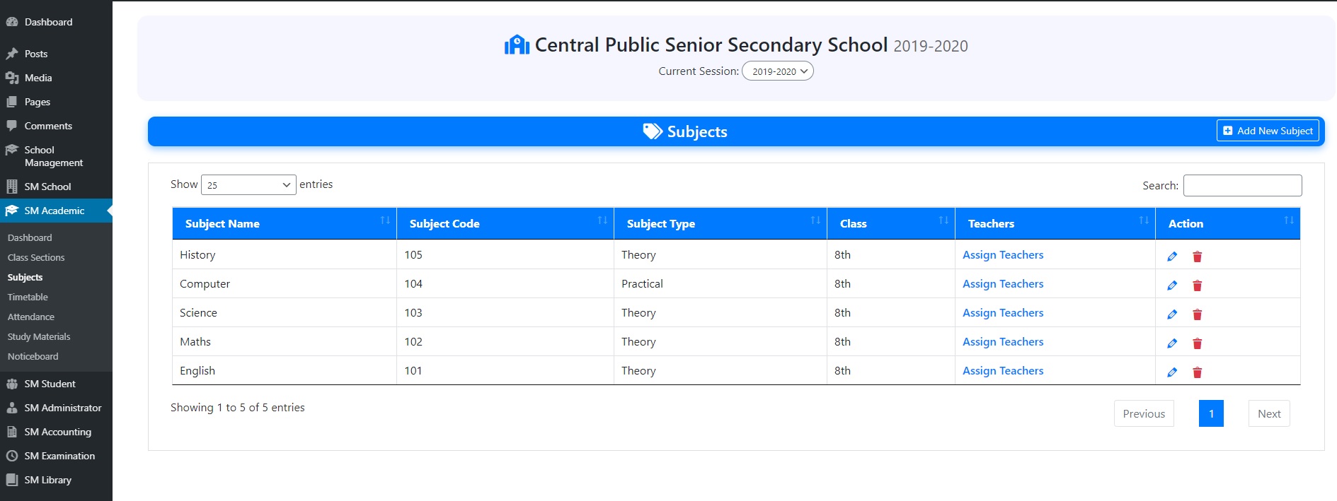The width and height of the screenshot is (1337, 501).
Task: Click into the Search input field
Action: (x=1242, y=185)
